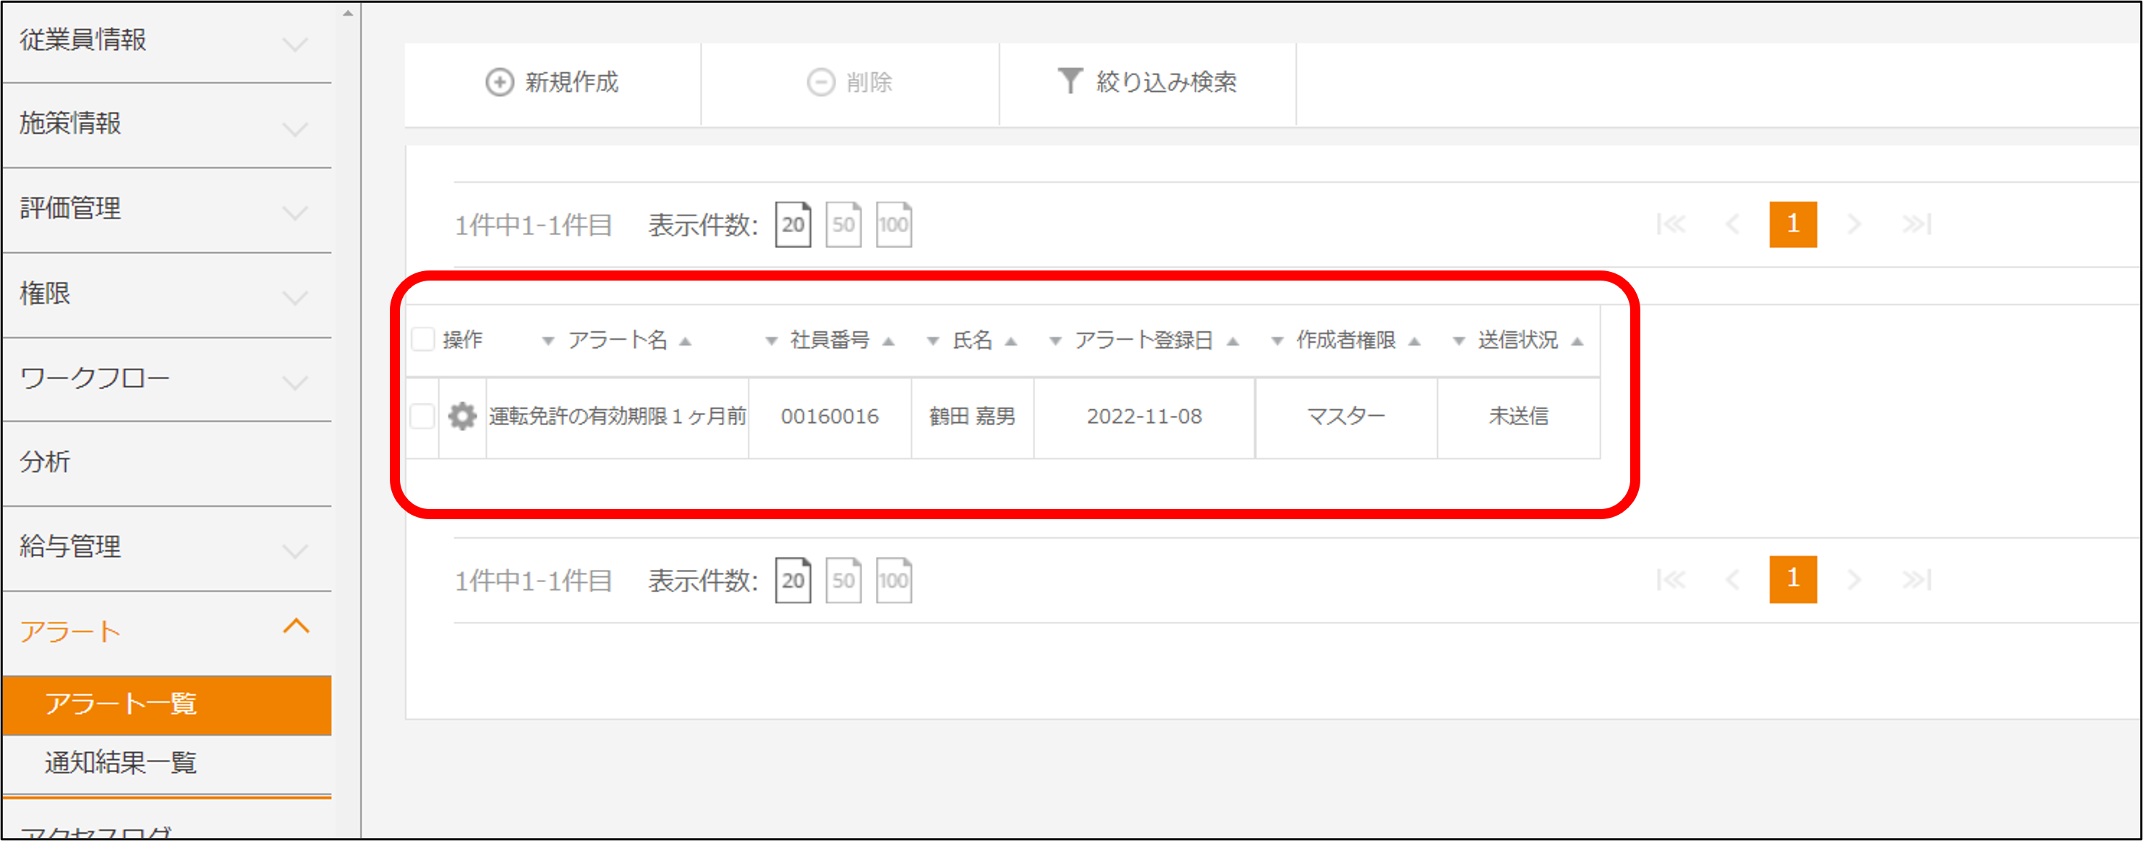Sort アラート名 column ascending
The image size is (2143, 841).
point(686,341)
